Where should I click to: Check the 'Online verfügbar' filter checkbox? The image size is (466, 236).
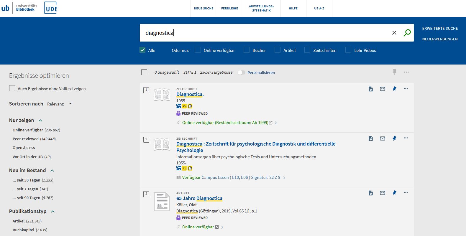pyautogui.click(x=198, y=50)
